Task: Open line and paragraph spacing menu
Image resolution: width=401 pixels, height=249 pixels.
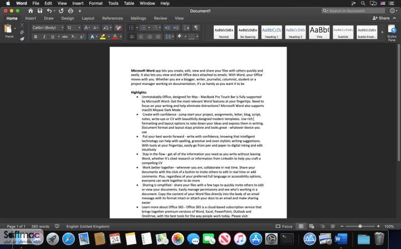Action: [x=169, y=37]
